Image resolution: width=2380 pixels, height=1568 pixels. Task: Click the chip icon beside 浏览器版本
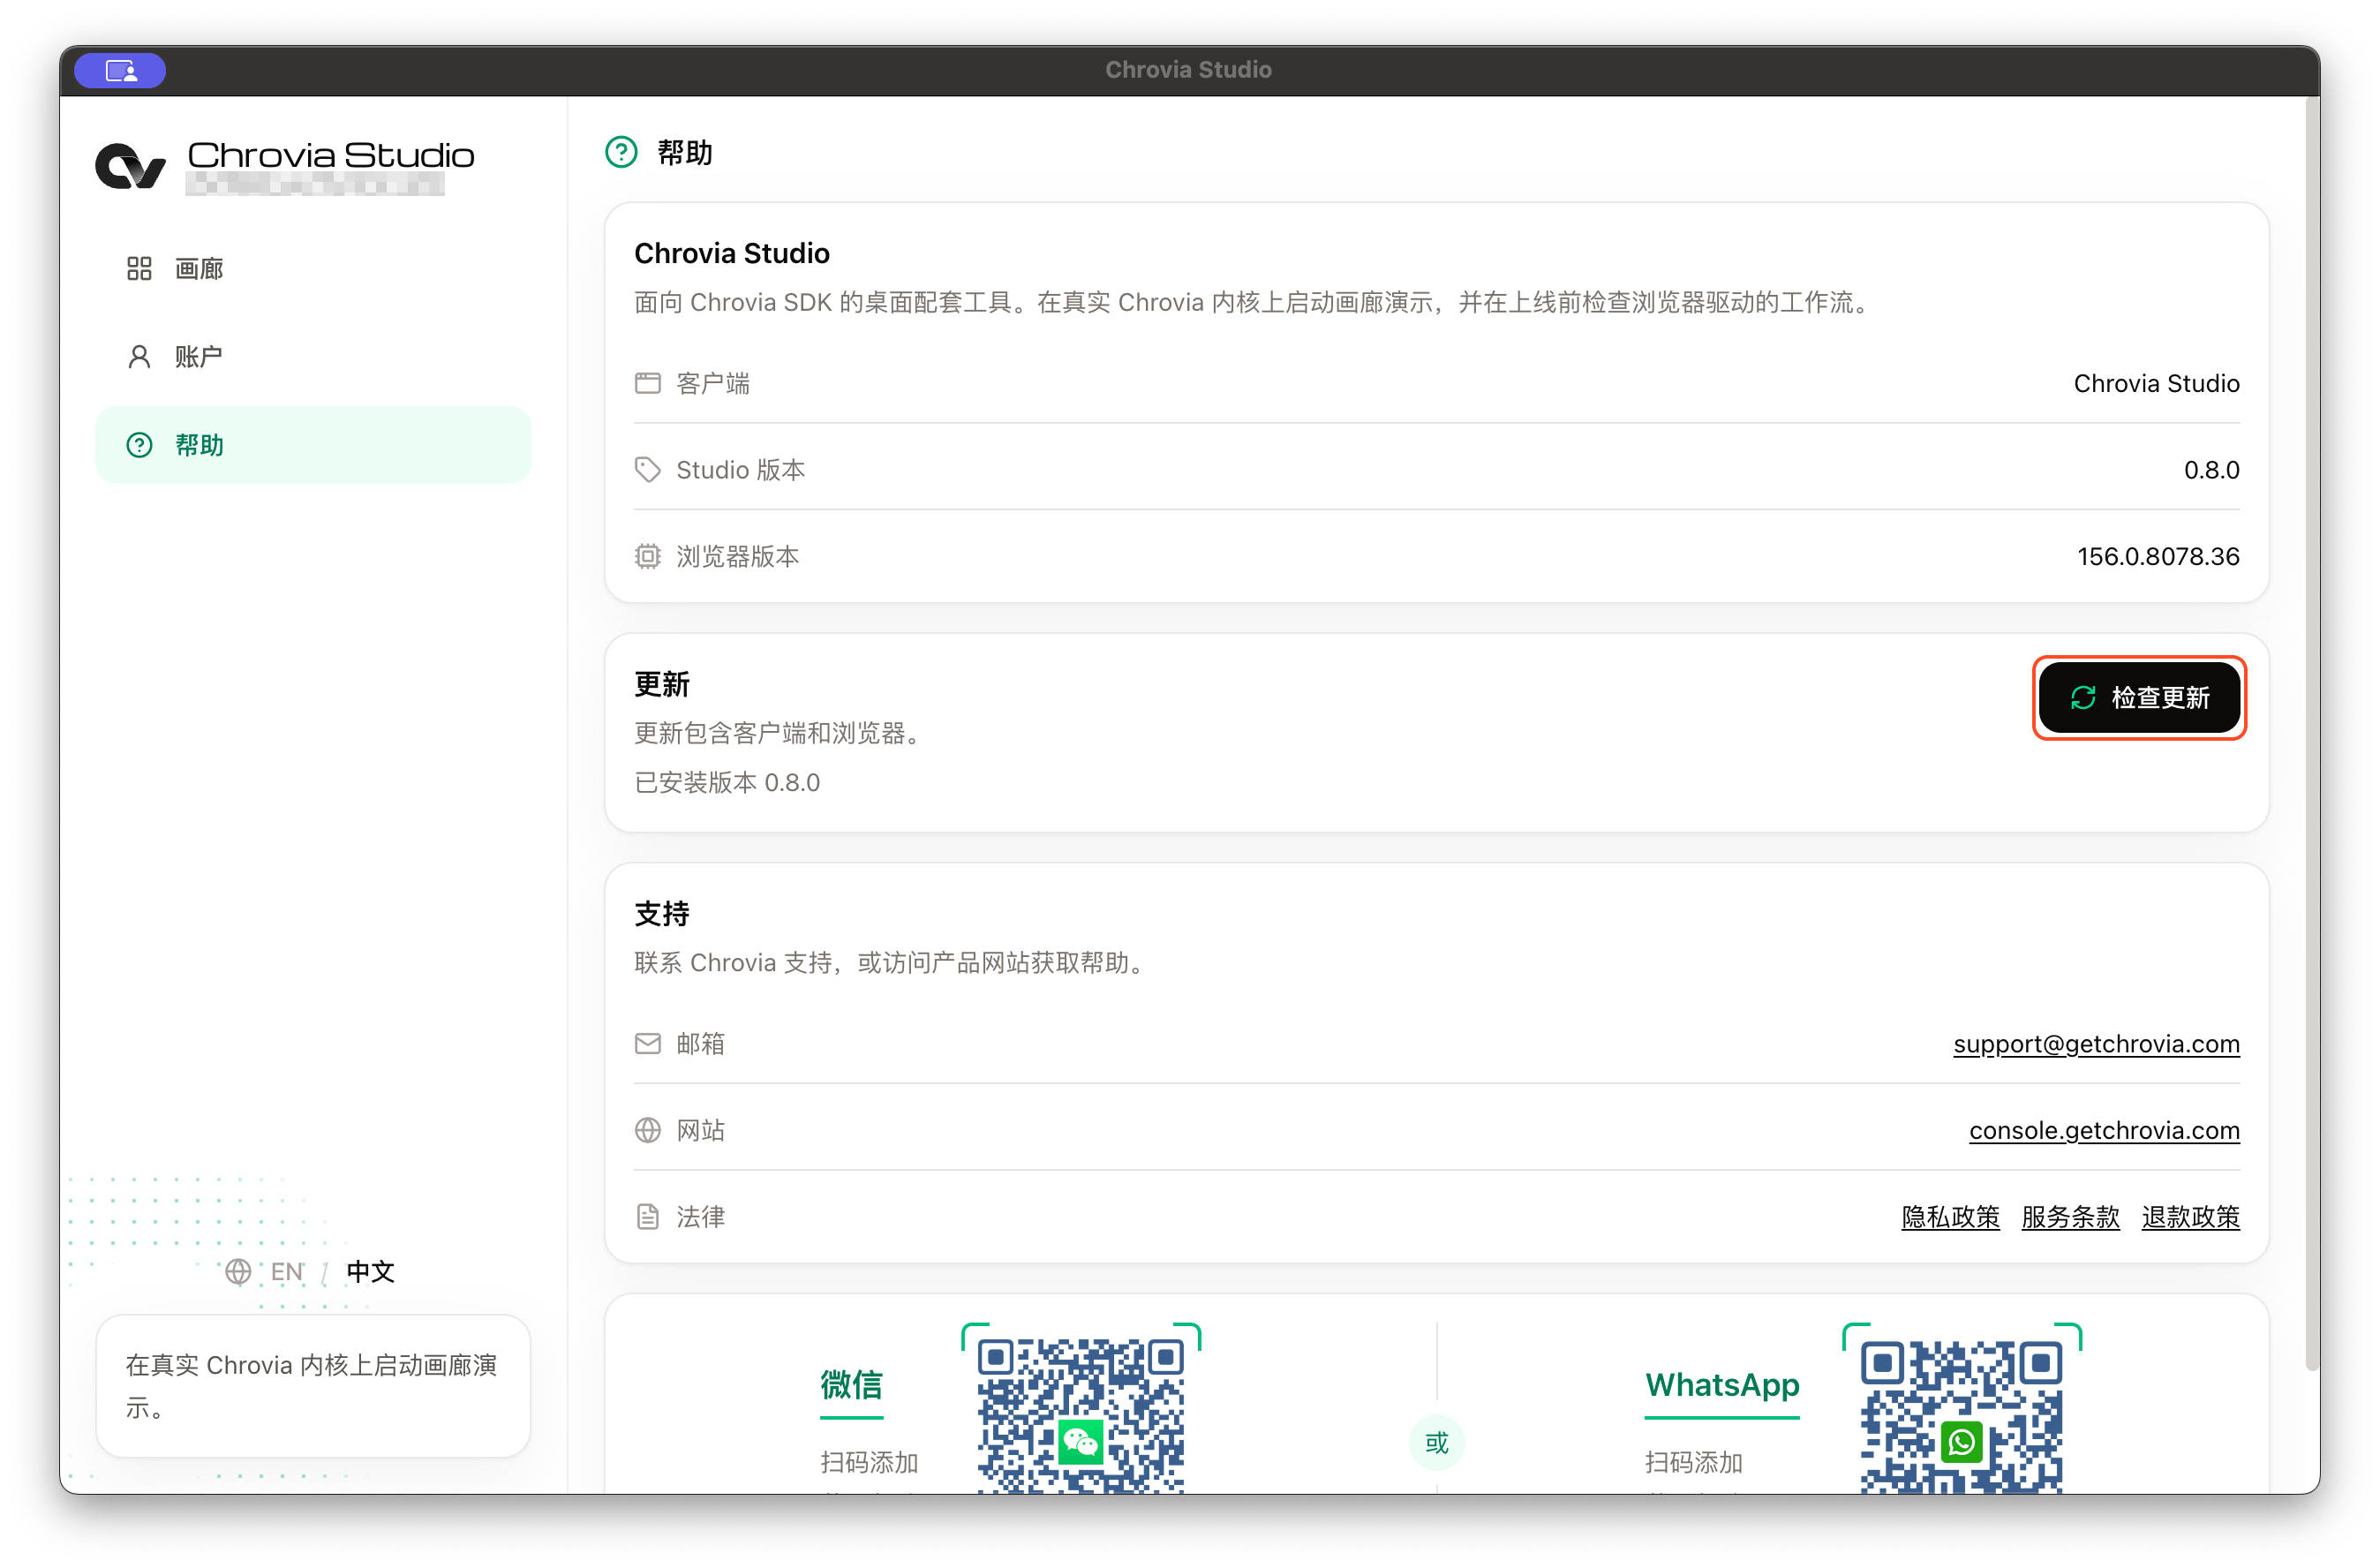pos(648,556)
